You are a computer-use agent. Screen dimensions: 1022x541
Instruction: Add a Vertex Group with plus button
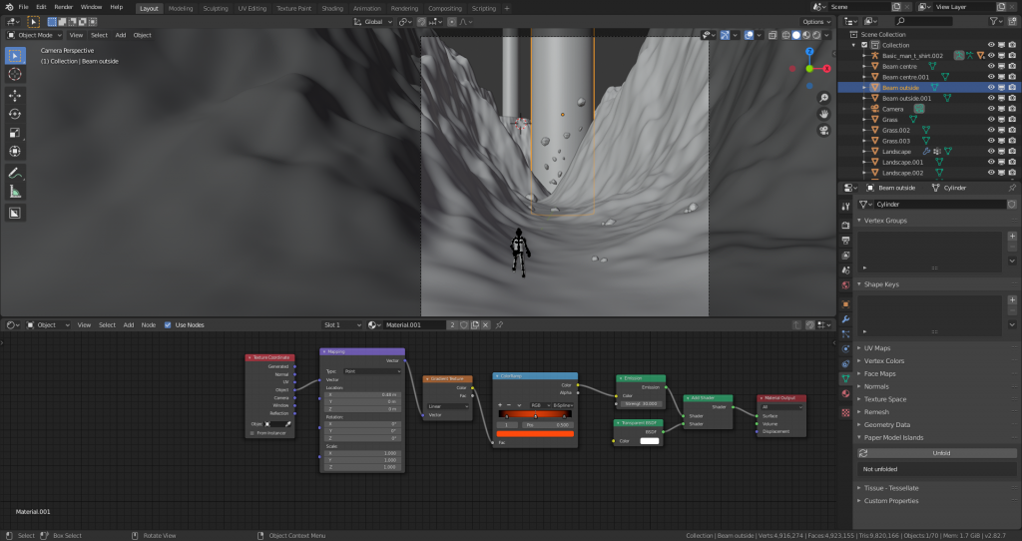1012,236
